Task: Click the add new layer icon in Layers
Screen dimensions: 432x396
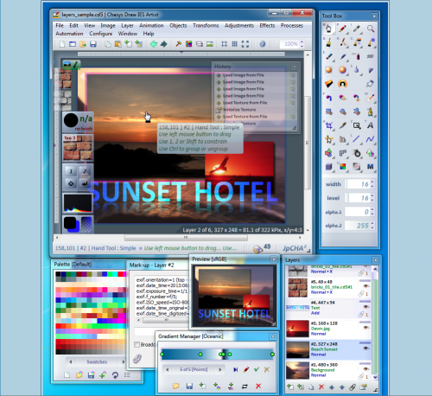Action: click(290, 387)
